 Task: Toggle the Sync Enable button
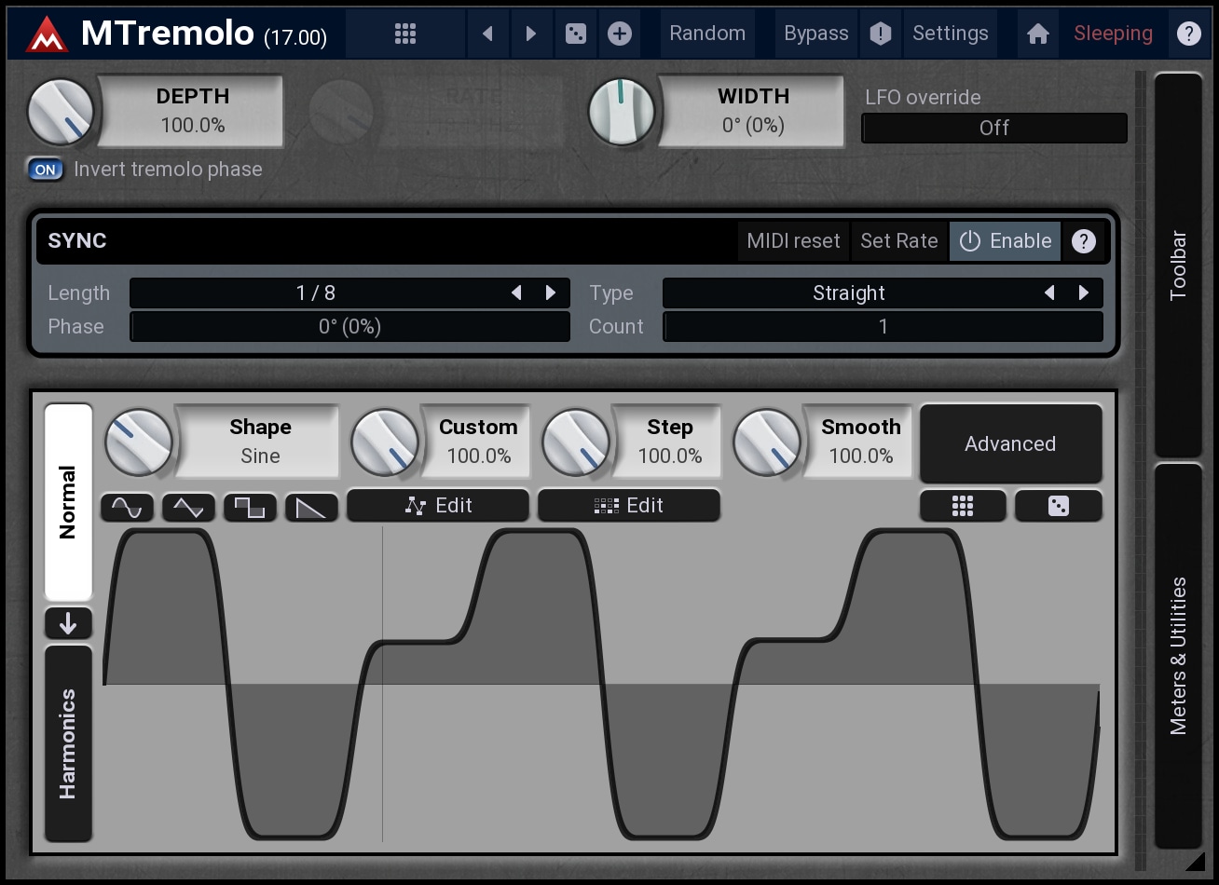[x=1005, y=240]
